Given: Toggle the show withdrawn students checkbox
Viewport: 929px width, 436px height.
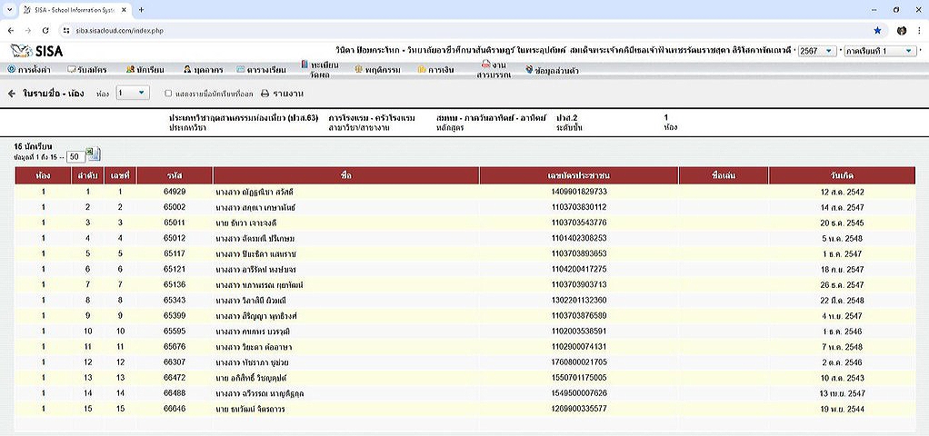Looking at the screenshot, I should (x=168, y=94).
